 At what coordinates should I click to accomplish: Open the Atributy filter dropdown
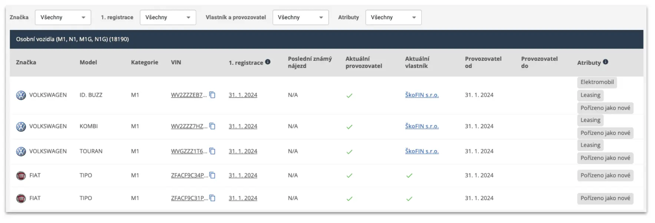click(x=394, y=17)
